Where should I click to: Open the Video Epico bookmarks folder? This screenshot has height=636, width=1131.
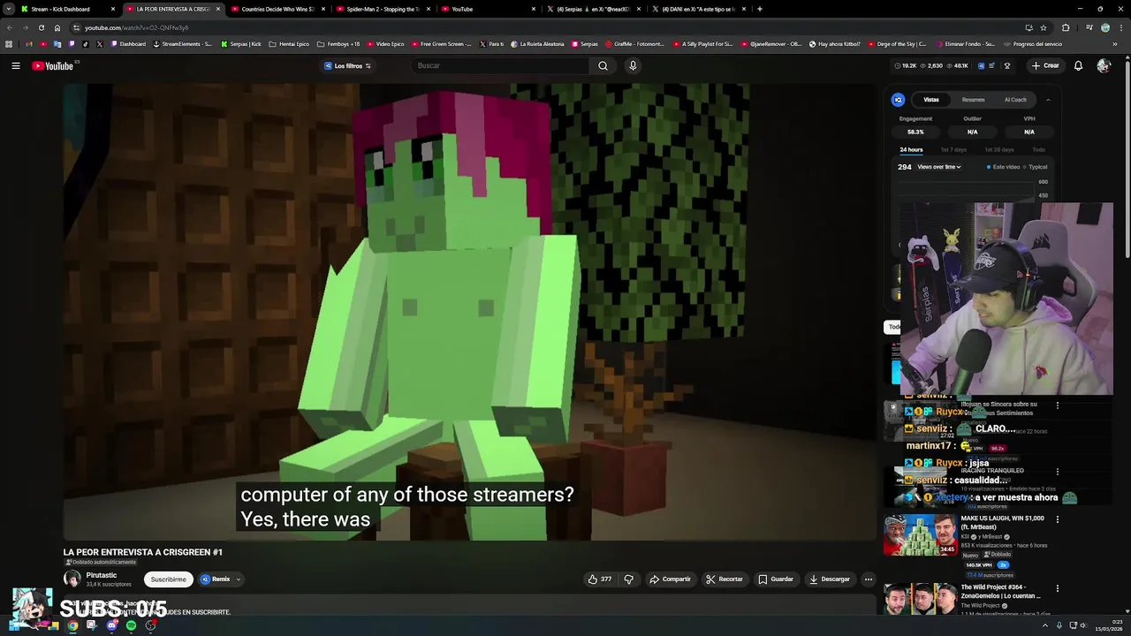385,44
